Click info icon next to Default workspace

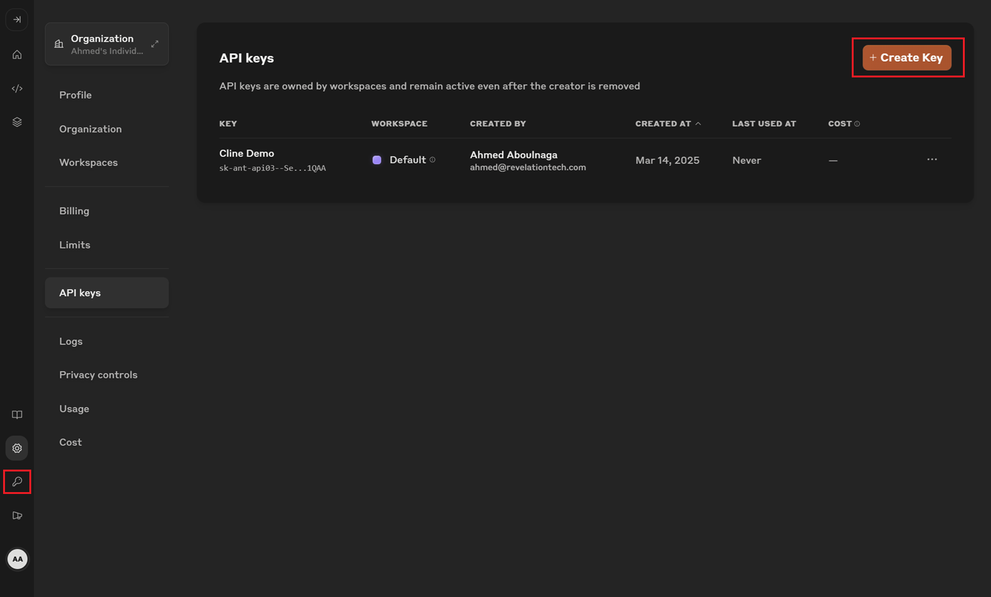click(432, 160)
